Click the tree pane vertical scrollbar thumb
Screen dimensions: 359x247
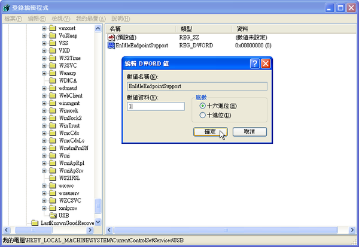(x=98, y=206)
